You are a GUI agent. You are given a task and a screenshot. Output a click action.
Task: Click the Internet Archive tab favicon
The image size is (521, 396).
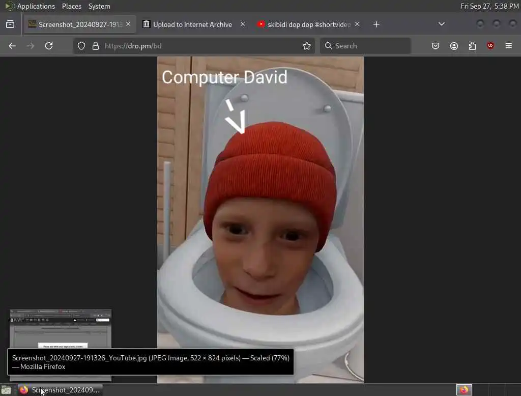146,24
